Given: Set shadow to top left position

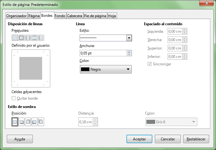Looking at the screenshot, I should 41,122.
